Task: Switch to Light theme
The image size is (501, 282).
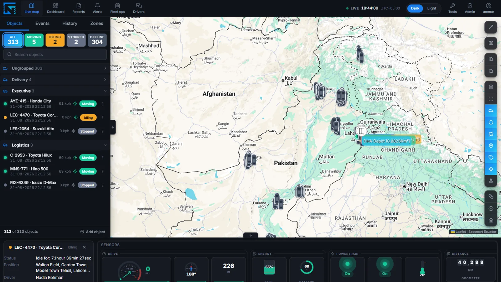Action: coord(431,8)
